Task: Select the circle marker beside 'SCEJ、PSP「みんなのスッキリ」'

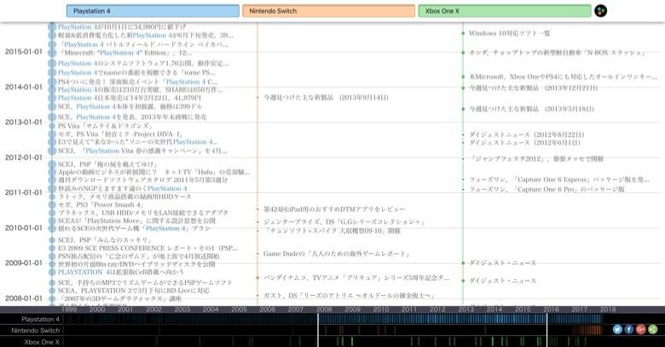Action: [x=52, y=240]
